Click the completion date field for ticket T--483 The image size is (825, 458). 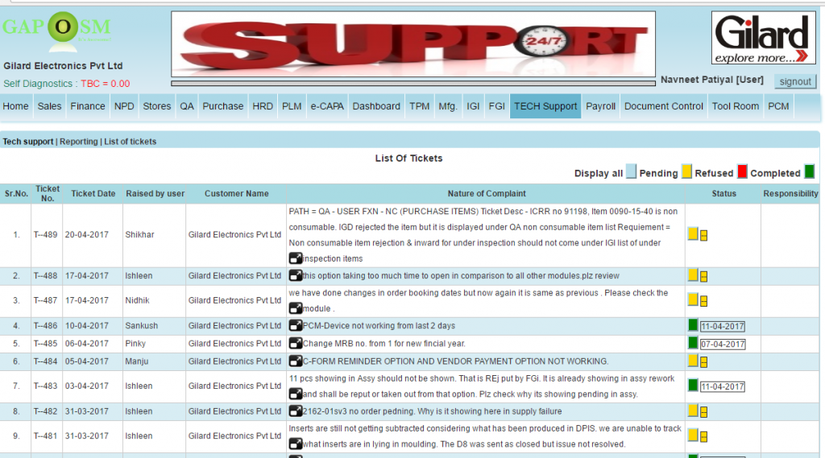[723, 387]
